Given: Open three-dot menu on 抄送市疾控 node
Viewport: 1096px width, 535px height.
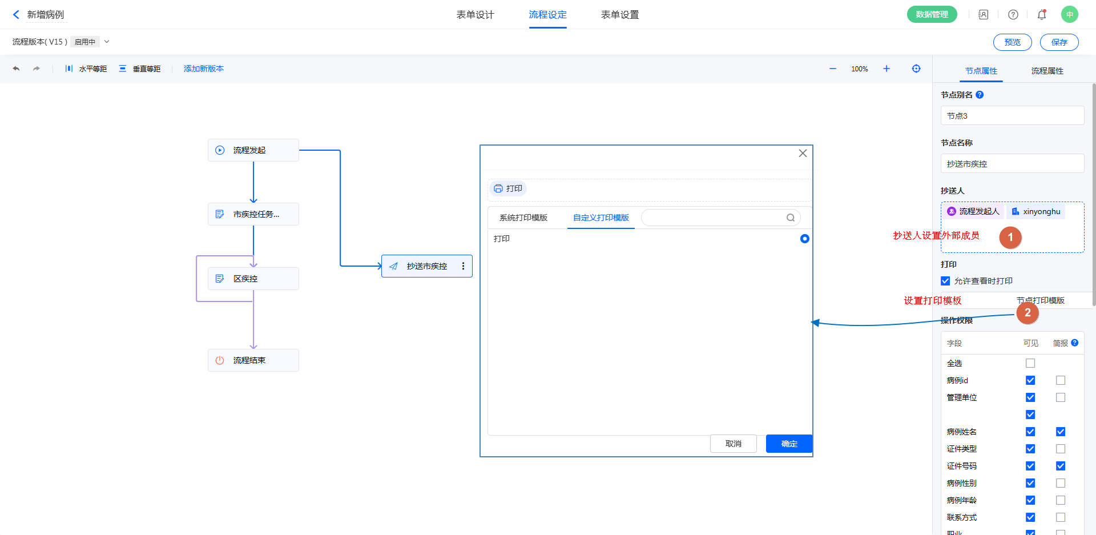Looking at the screenshot, I should click(463, 266).
